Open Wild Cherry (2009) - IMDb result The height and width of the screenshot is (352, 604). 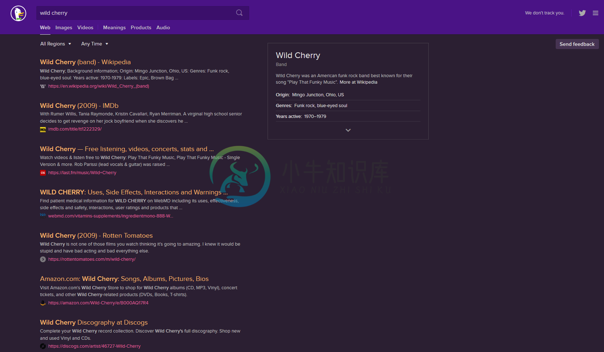click(79, 106)
